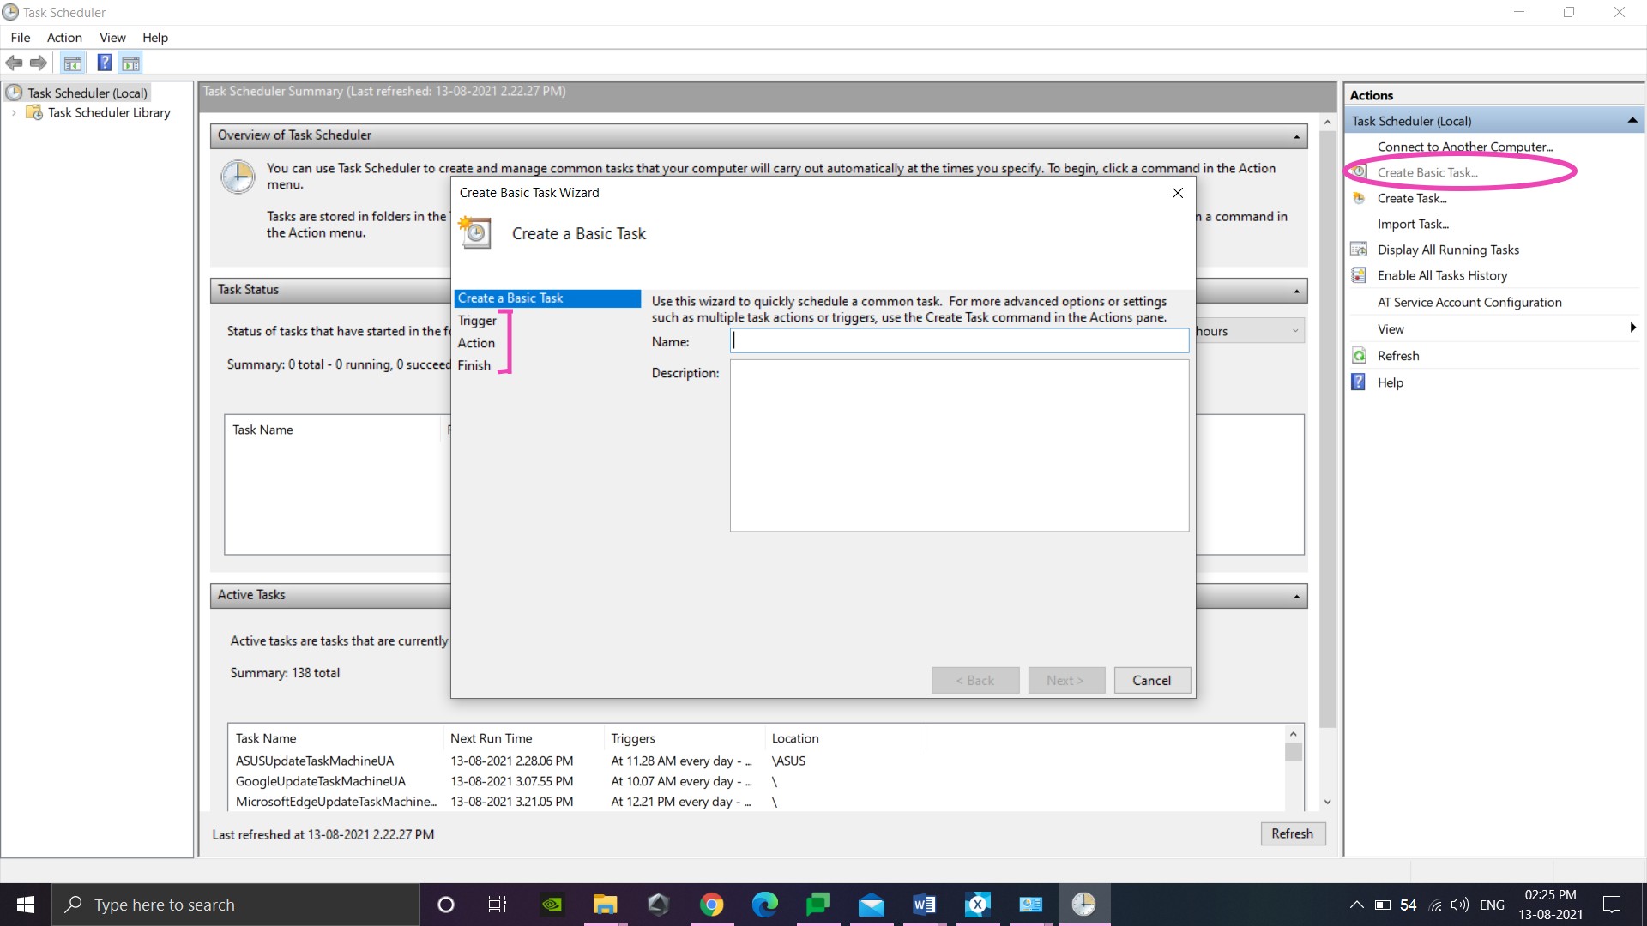This screenshot has width=1647, height=926.
Task: Collapse the Active Tasks panel
Action: pos(1296,595)
